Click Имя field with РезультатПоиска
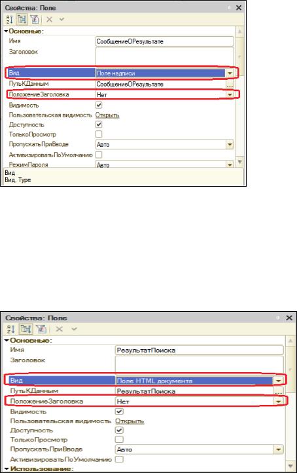Viewport: 297px width, 473px height. (199, 350)
